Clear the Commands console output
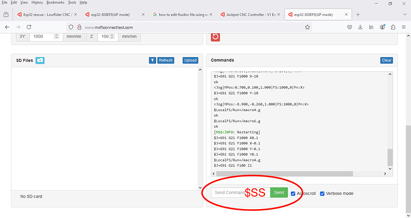 coord(387,61)
